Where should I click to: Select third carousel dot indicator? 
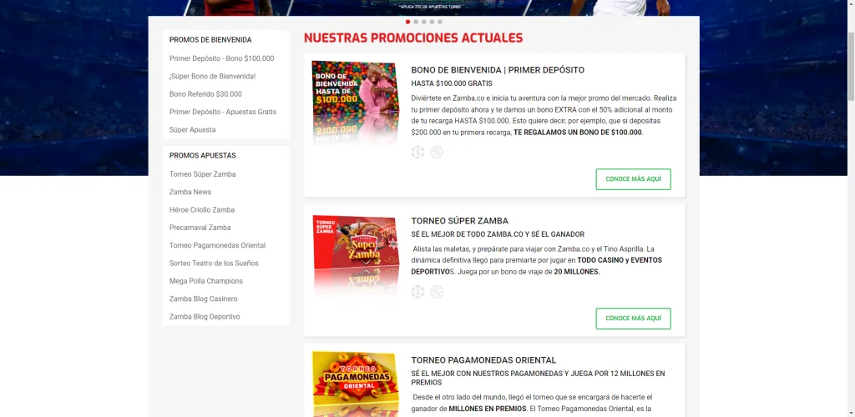(x=423, y=22)
